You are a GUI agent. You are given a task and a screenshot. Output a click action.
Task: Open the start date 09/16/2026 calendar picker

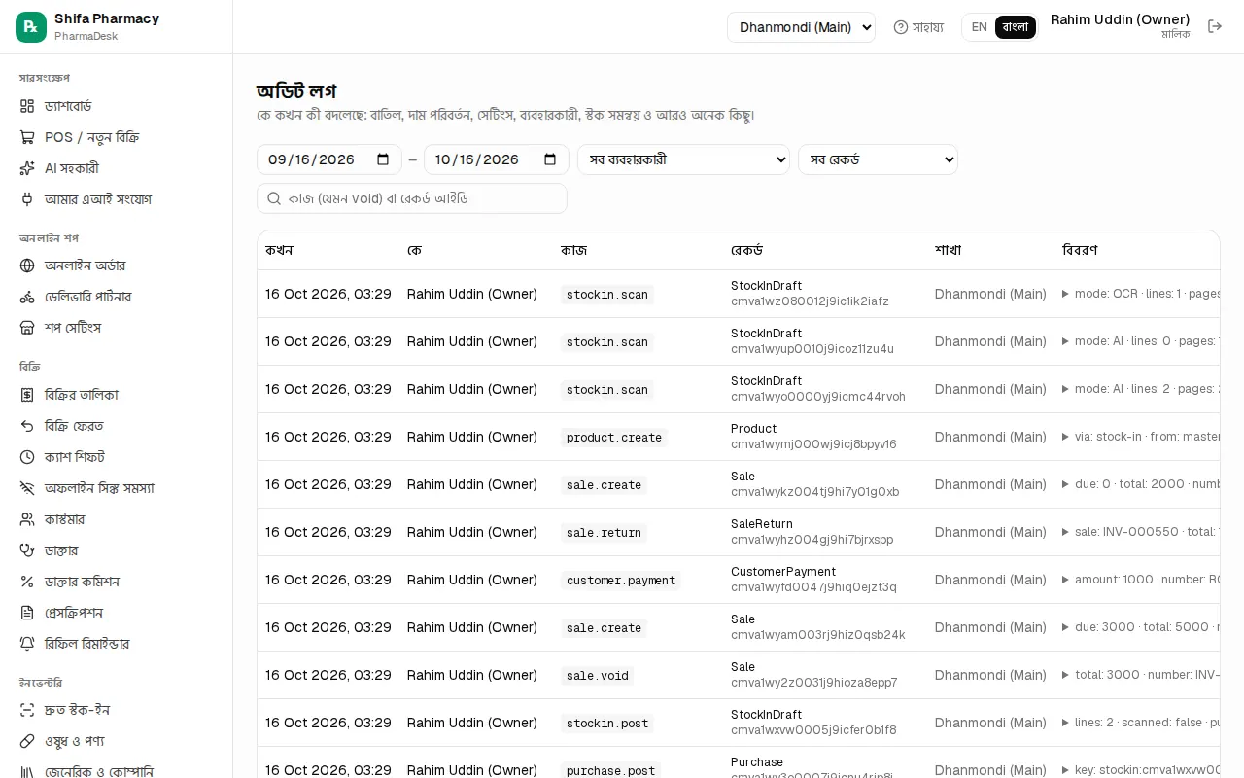[383, 159]
